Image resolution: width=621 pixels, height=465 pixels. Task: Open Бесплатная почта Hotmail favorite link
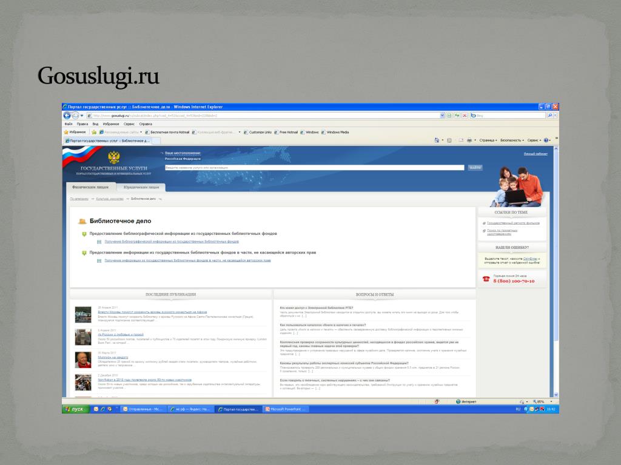click(x=167, y=132)
